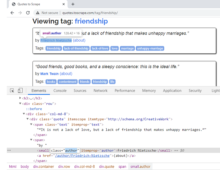Screen dimensions: 220x170
Task: Click the marriage tag
Action: pos(127,48)
